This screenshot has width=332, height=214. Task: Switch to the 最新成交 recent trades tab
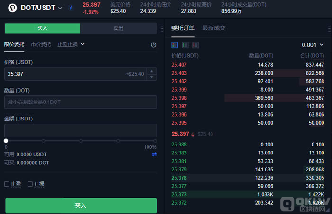(x=214, y=28)
